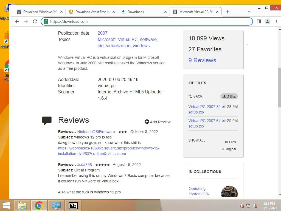Close the Downloads tab

165,12
